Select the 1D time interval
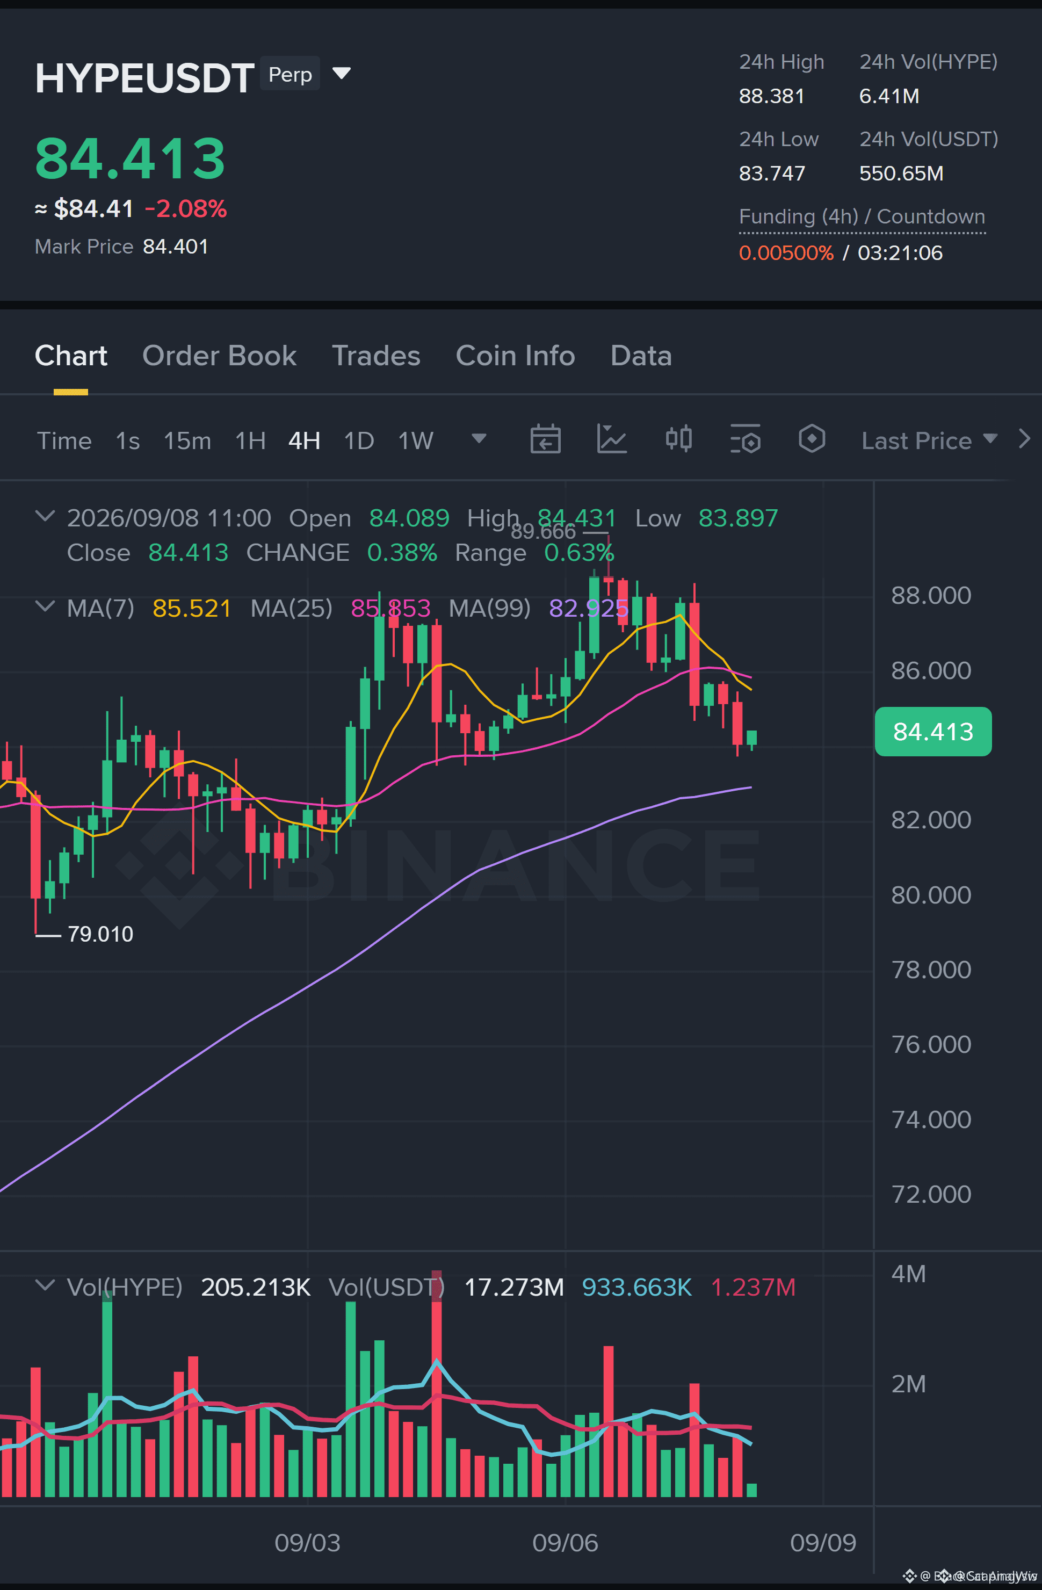 tap(359, 440)
